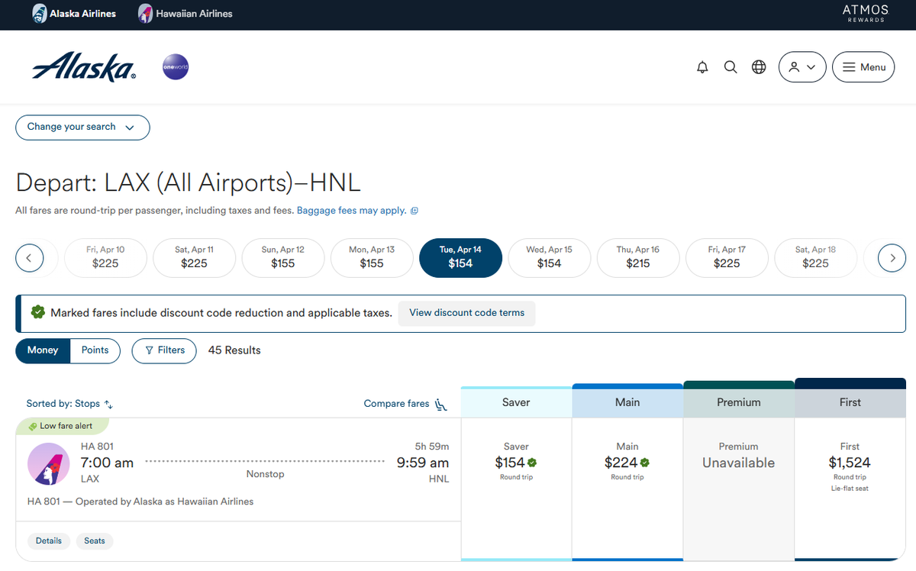Select the $154 Saver fare
Image resolution: width=916 pixels, height=571 pixels.
coord(516,463)
